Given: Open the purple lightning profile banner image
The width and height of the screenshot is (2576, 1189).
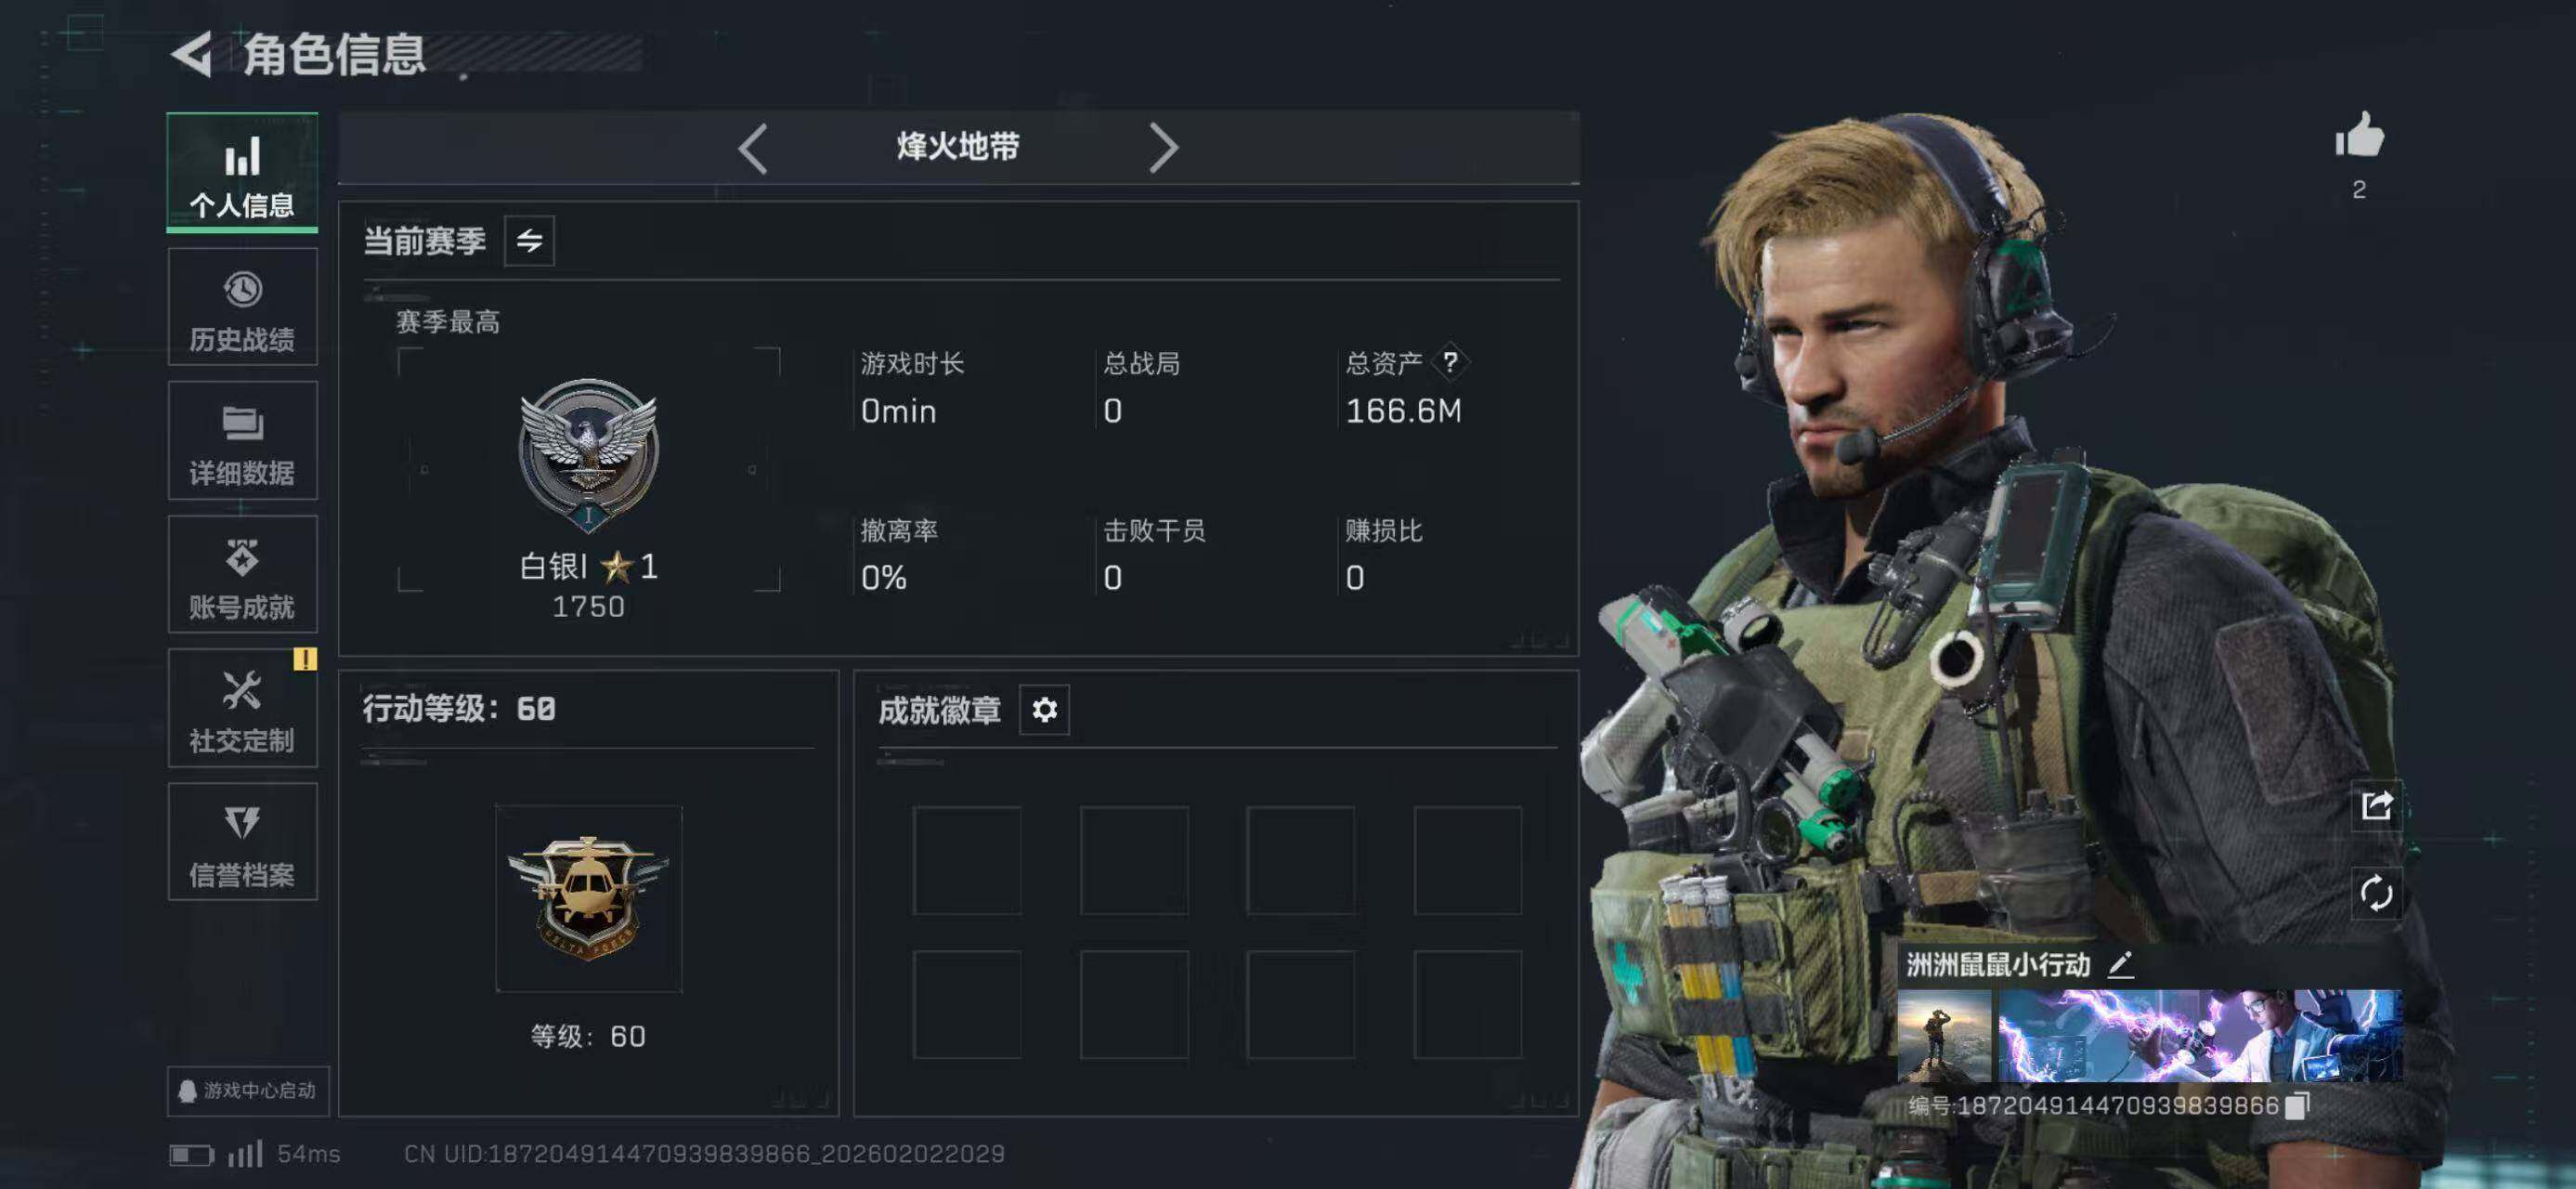Looking at the screenshot, I should tap(2200, 1036).
